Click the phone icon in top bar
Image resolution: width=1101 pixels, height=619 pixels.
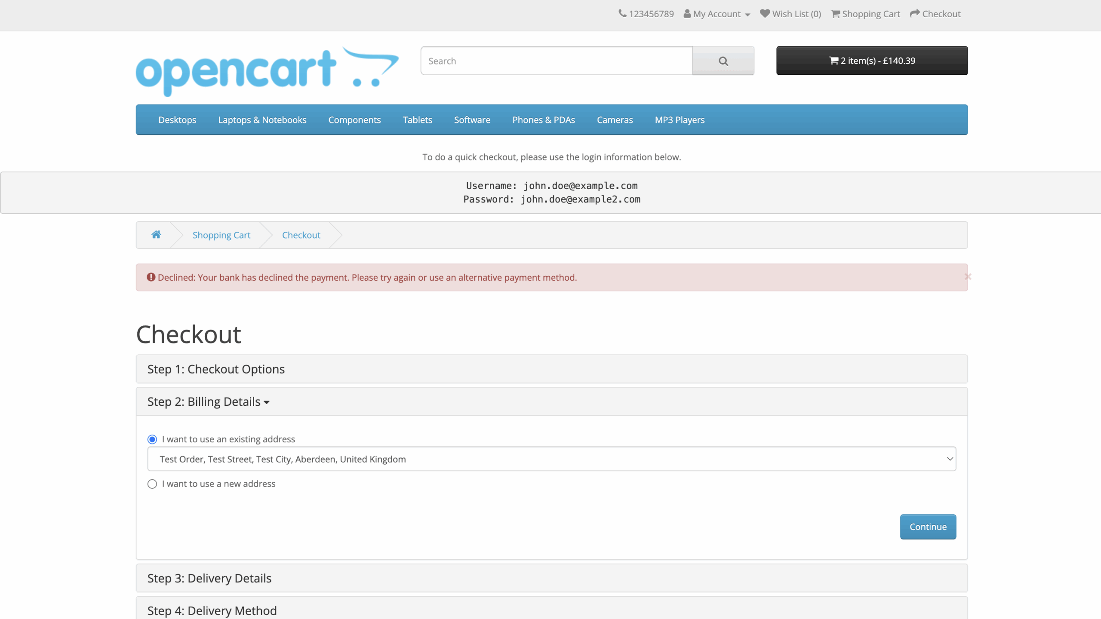coord(622,14)
